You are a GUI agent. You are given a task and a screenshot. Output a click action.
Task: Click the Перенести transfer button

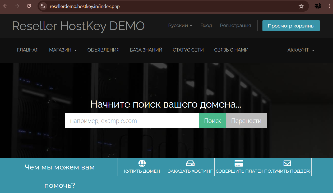246,121
